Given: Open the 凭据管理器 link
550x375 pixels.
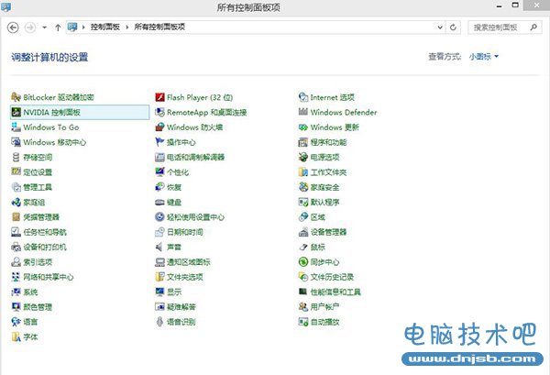Looking at the screenshot, I should point(41,217).
